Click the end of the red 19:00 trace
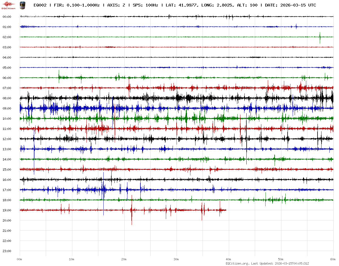The image size is (339, 266). [x=226, y=210]
